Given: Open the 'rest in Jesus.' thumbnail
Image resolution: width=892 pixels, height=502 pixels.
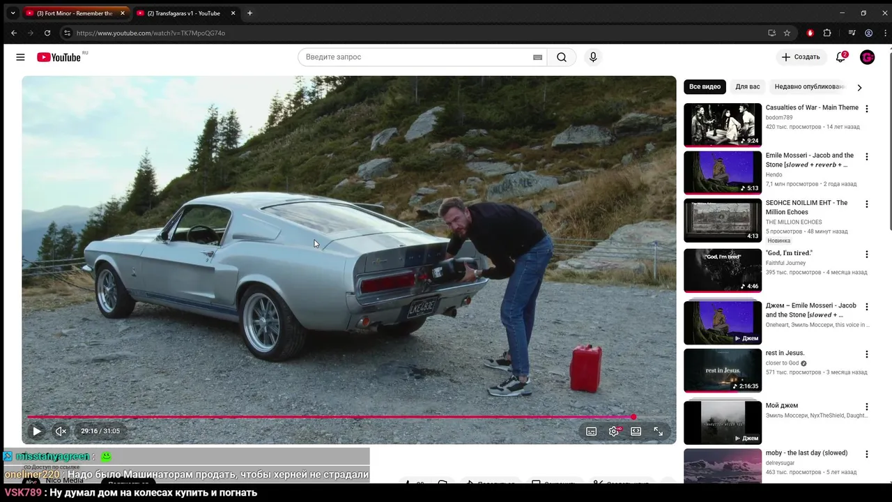Looking at the screenshot, I should tap(723, 370).
